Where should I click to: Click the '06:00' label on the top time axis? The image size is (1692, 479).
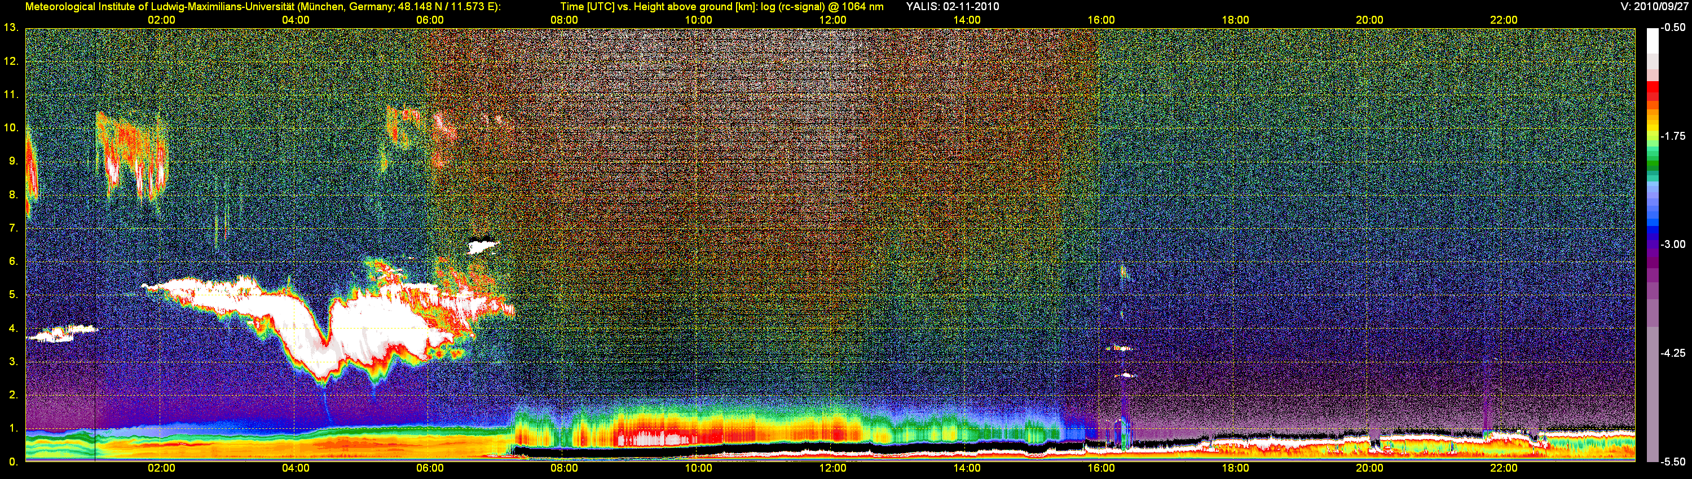point(430,20)
